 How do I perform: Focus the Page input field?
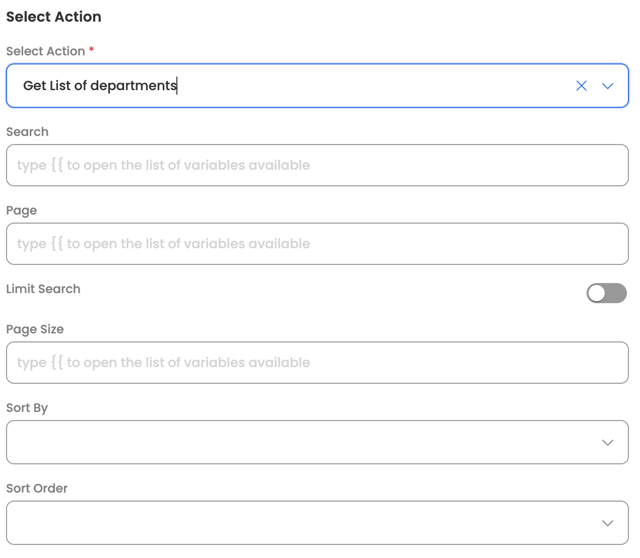click(x=317, y=244)
